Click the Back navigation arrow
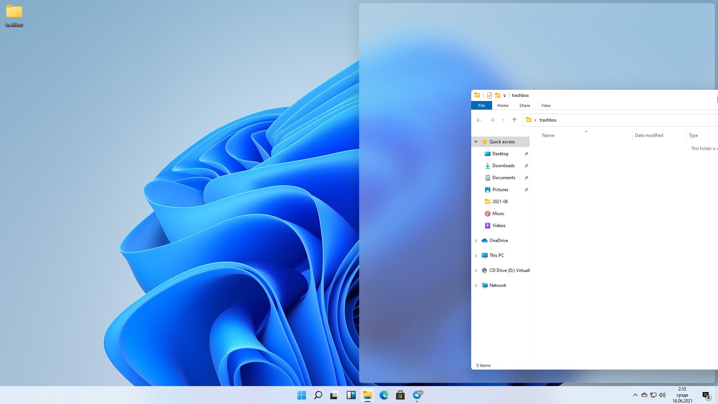The height and width of the screenshot is (404, 718). (479, 120)
